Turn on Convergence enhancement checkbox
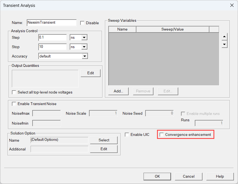Viewport: 238px width, 184px height. coord(162,134)
